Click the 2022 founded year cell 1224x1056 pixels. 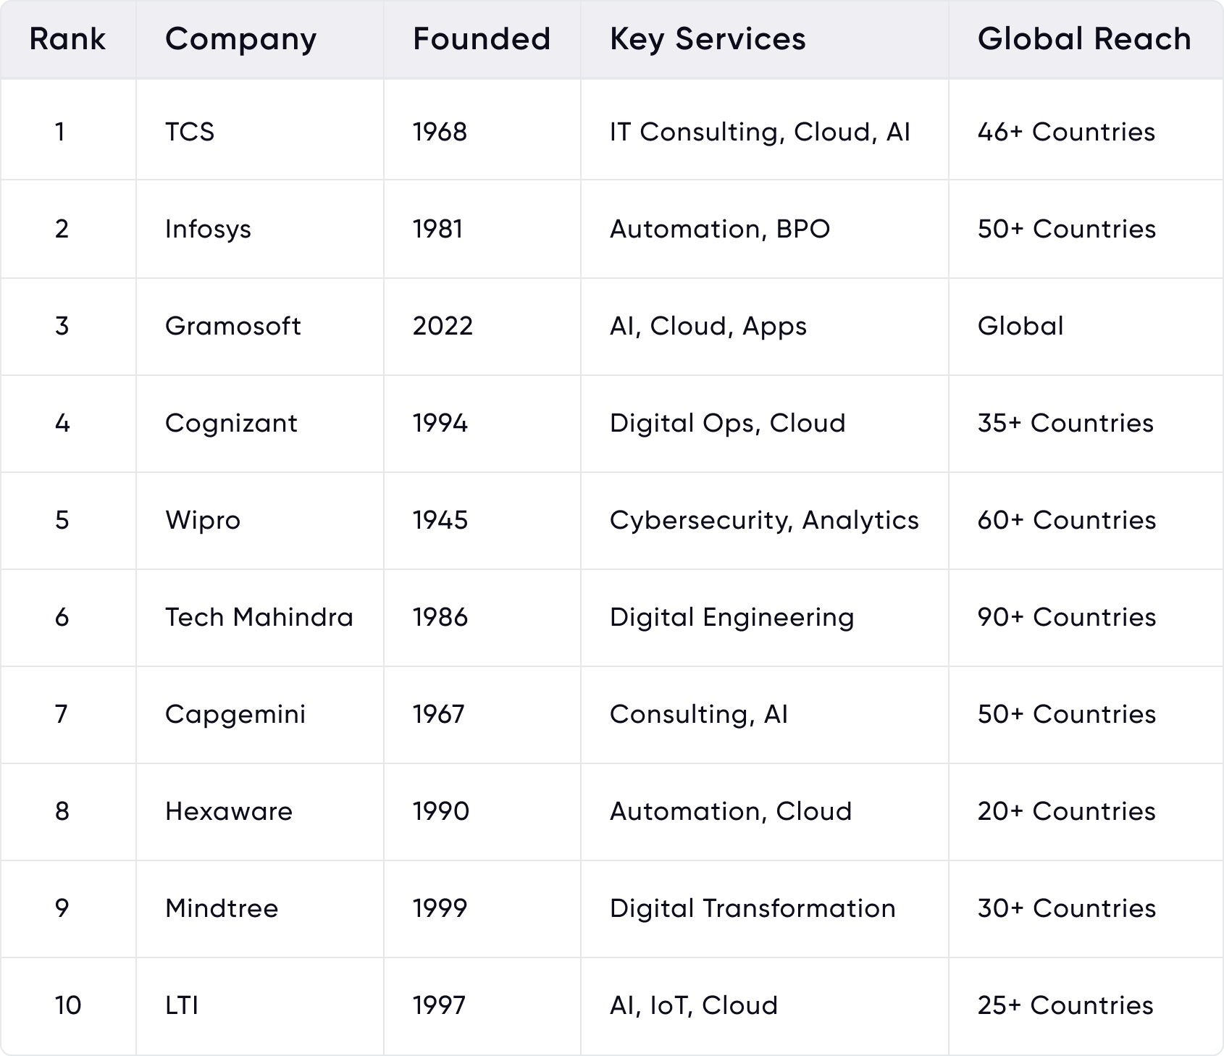(443, 326)
